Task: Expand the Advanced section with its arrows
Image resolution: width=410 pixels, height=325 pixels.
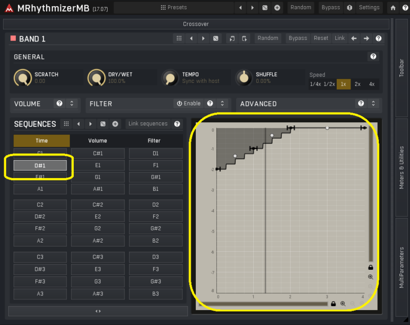Action: point(374,103)
